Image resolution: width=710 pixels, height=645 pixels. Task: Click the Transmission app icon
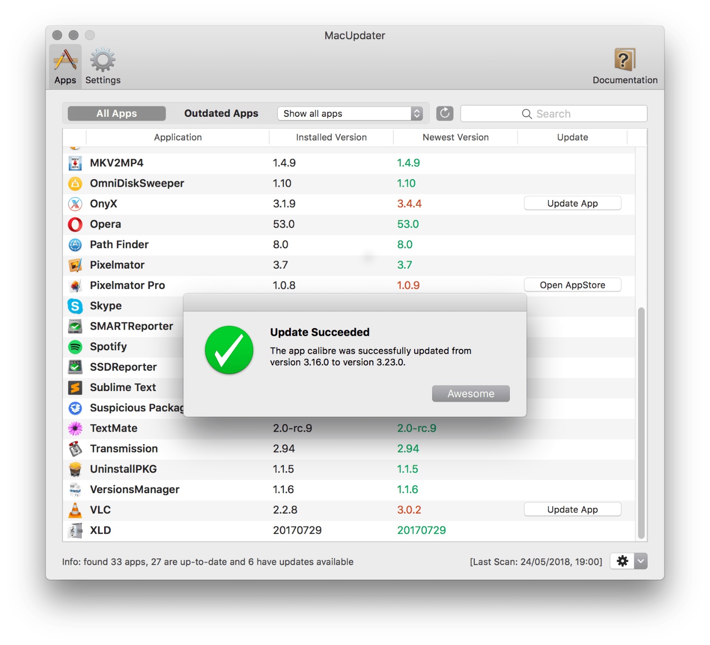[x=75, y=449]
